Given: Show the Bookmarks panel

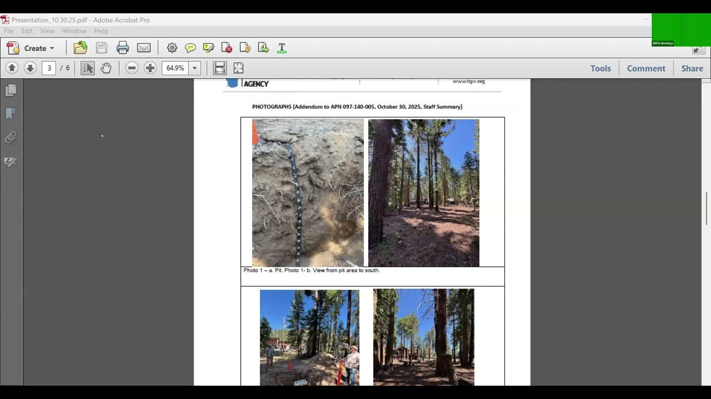Looking at the screenshot, I should pos(11,114).
